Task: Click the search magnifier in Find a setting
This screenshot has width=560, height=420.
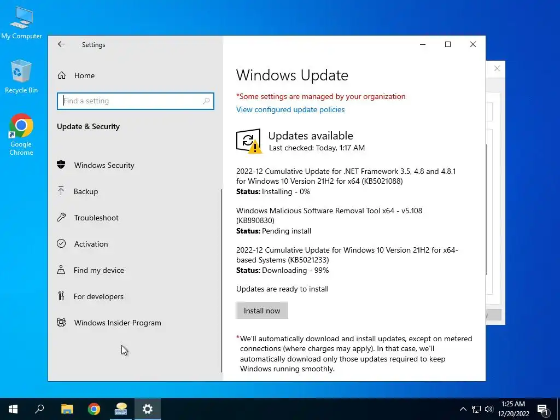Action: [x=206, y=101]
